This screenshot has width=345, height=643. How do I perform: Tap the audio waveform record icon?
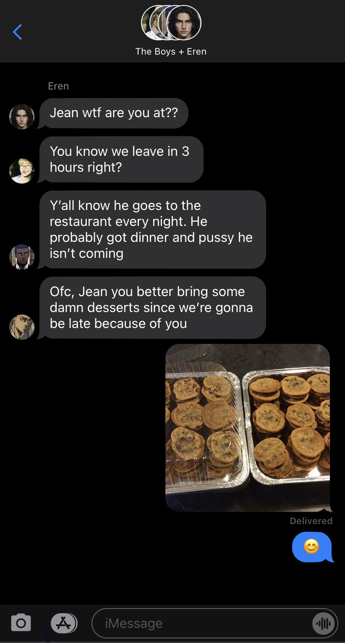pos(323,624)
